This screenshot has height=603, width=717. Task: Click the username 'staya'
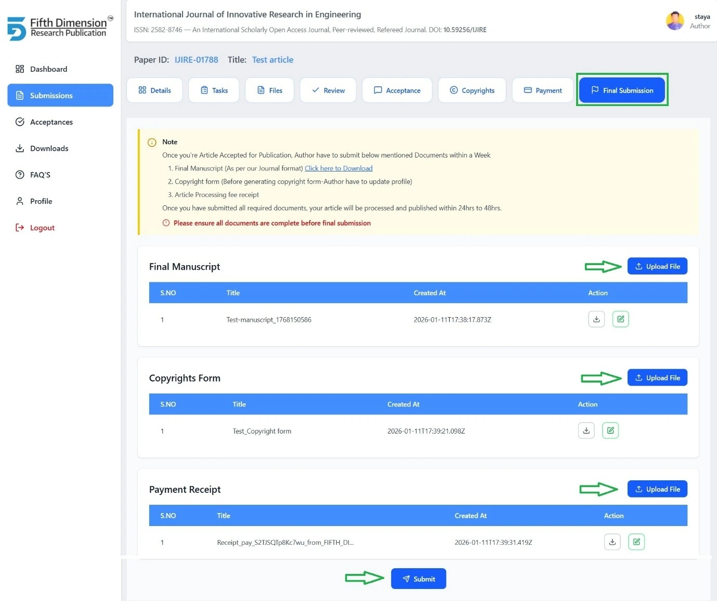point(702,17)
